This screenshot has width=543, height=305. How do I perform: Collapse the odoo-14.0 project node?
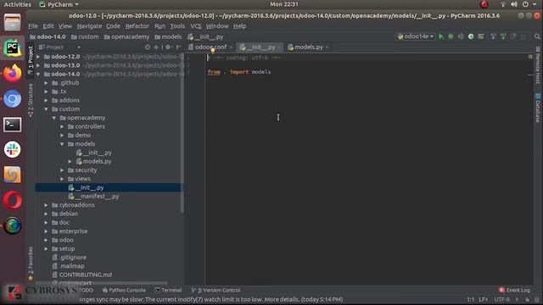click(x=38, y=74)
